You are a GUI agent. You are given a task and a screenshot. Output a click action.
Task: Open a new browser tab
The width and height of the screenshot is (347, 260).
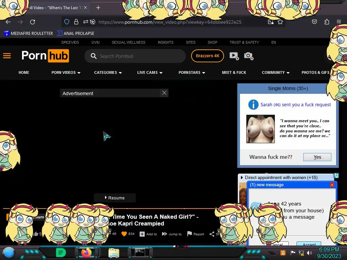pos(98,8)
